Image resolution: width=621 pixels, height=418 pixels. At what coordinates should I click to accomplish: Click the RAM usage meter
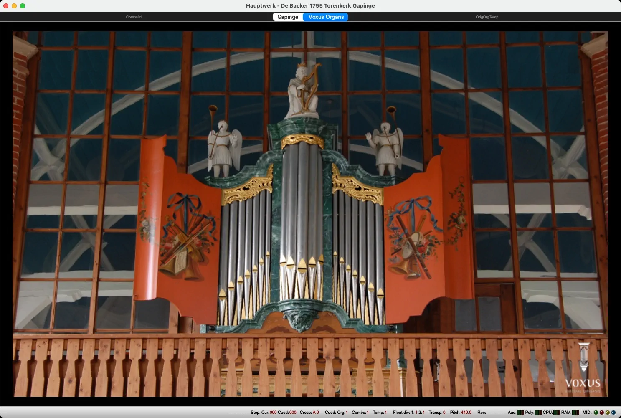coord(575,413)
